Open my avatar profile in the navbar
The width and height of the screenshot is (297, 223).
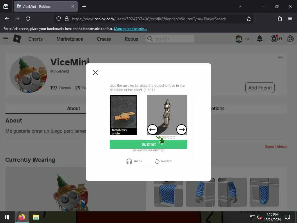click(x=239, y=39)
